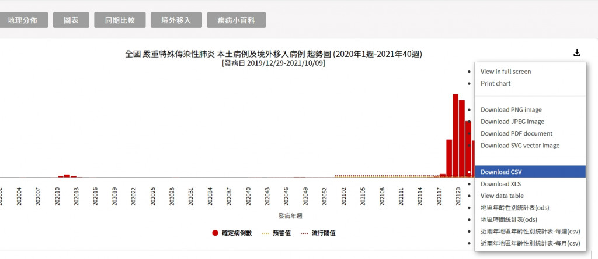Click the x-axis label 202117

[439, 196]
